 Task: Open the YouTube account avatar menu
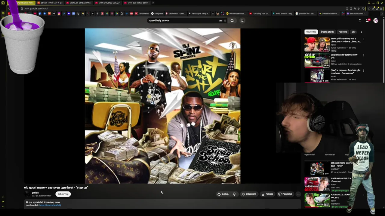(x=376, y=20)
